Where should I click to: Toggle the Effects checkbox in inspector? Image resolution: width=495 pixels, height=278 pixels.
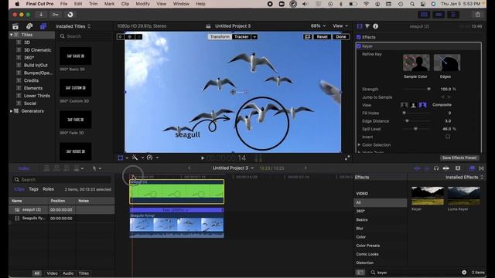click(359, 37)
